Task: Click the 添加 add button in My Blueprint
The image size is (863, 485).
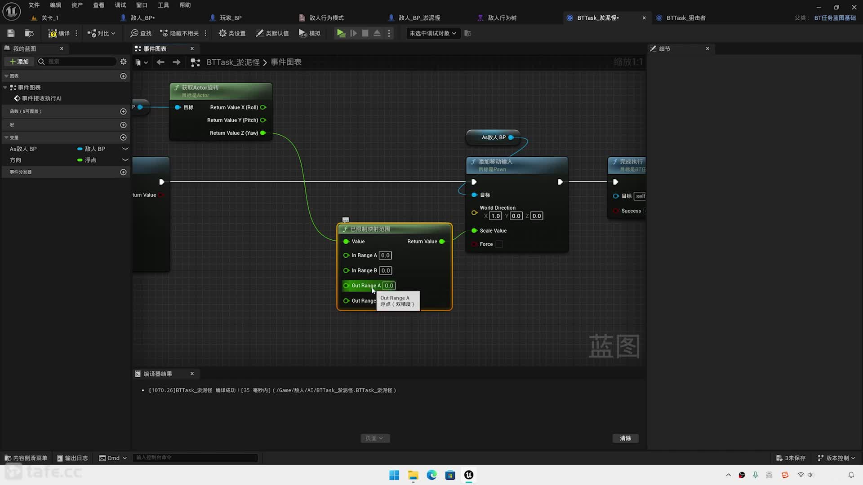Action: point(19,62)
